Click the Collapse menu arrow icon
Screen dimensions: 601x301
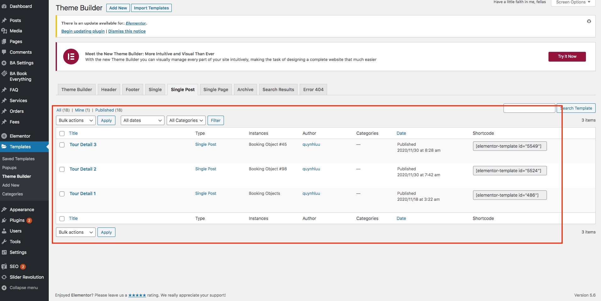pyautogui.click(x=4, y=288)
